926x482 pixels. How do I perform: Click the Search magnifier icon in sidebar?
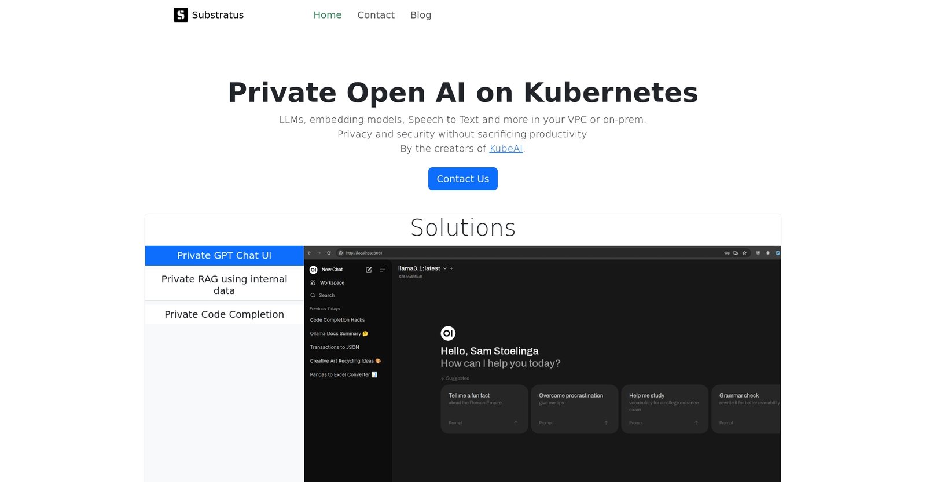(313, 295)
